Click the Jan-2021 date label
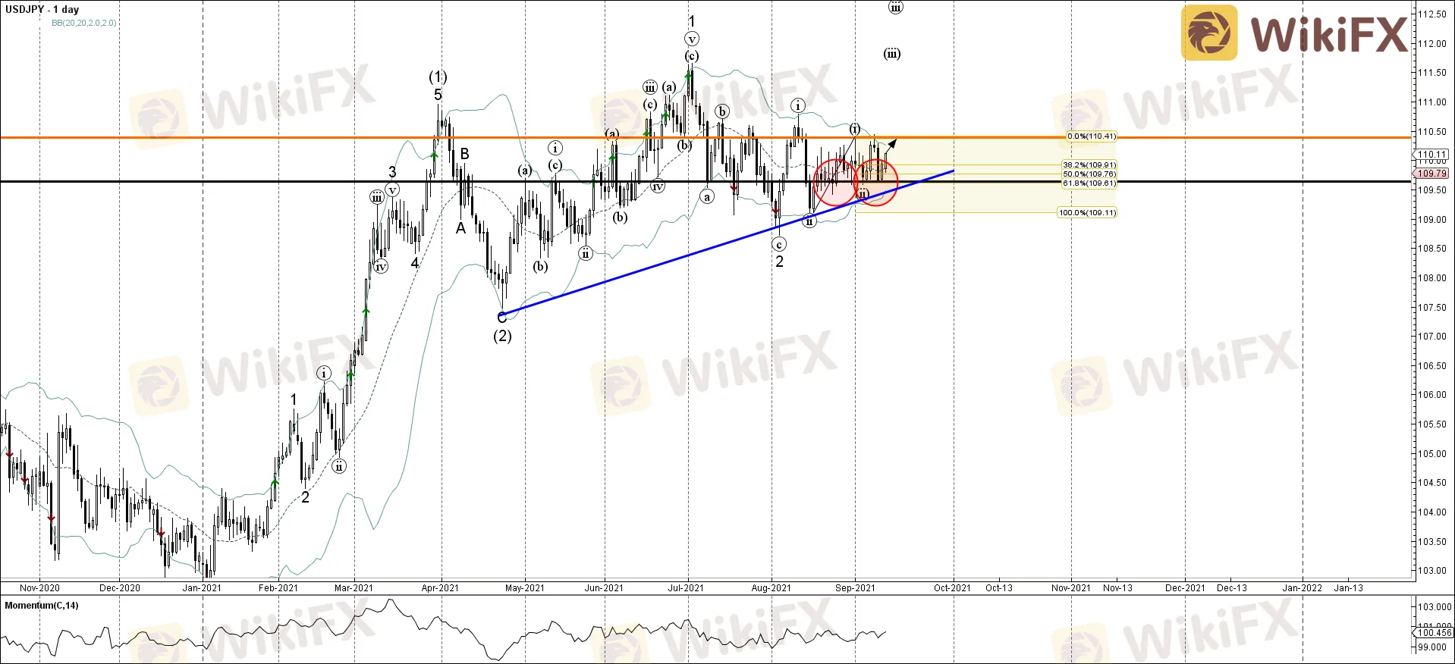 pyautogui.click(x=202, y=588)
